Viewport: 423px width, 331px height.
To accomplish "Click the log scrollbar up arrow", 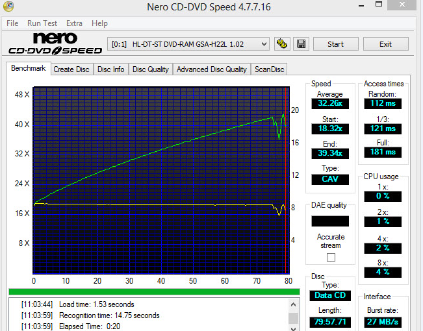I will pos(294,304).
